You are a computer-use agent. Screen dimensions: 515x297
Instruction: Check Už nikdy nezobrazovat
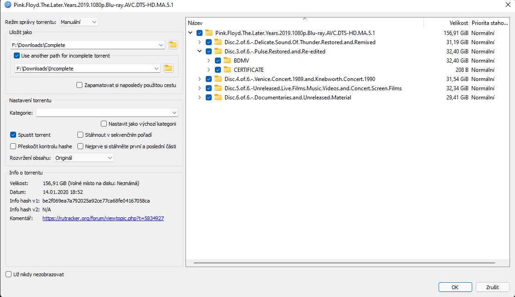tap(9, 274)
